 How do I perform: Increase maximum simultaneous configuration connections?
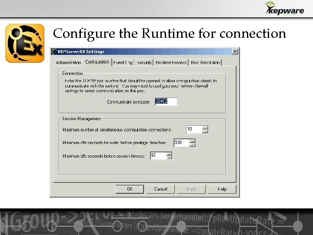(205, 128)
